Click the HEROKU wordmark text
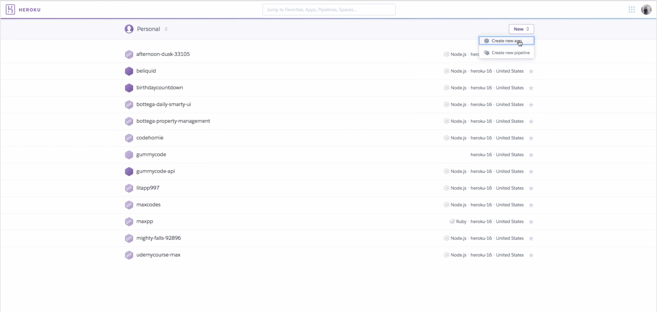 [30, 10]
